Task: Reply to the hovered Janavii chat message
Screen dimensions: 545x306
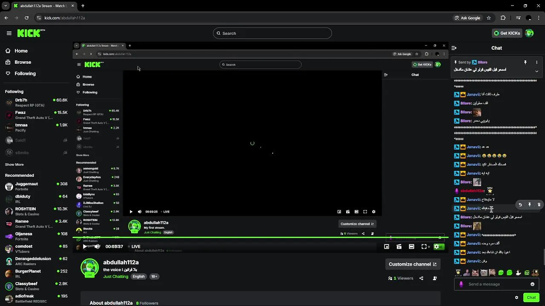Action: tap(520, 205)
